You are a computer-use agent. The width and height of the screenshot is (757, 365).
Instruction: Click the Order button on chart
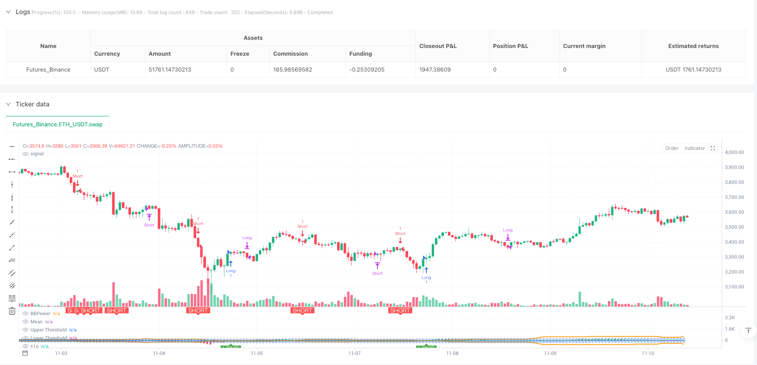[671, 149]
